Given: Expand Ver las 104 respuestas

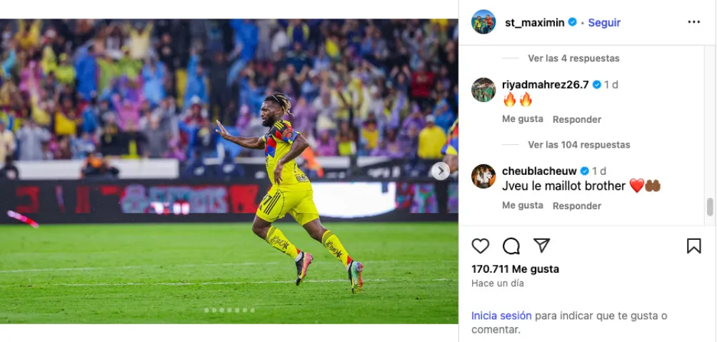Looking at the screenshot, I should click(x=579, y=144).
